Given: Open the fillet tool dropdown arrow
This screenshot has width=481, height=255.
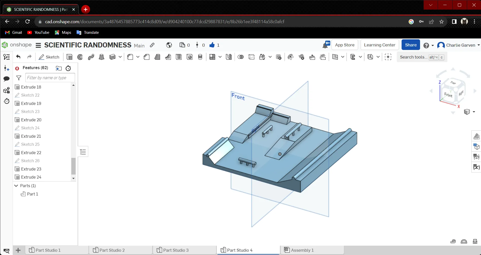Looking at the screenshot, I should pyautogui.click(x=138, y=57).
